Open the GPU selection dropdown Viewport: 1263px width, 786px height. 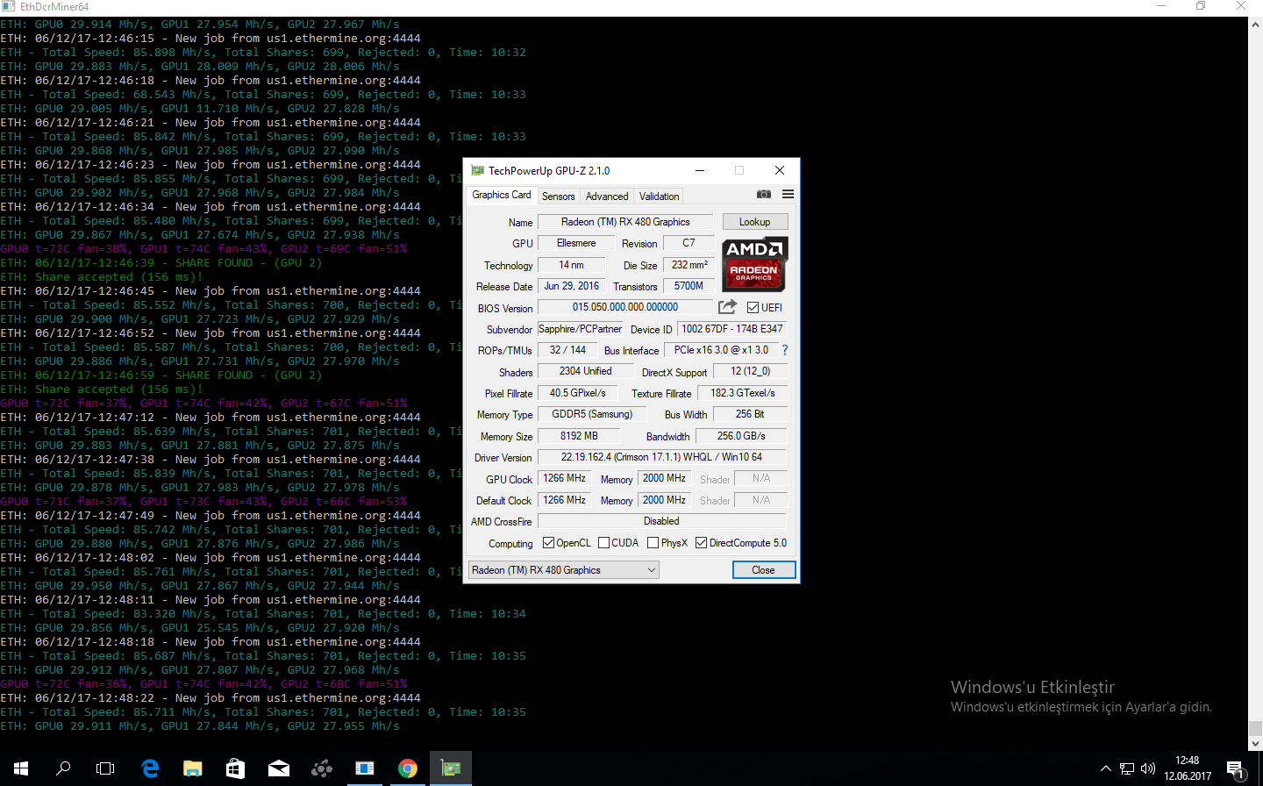pos(564,569)
